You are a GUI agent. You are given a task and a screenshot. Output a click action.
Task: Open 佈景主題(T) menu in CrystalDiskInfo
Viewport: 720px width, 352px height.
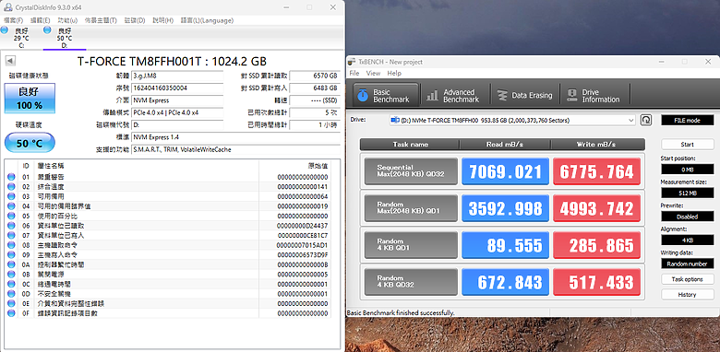pyautogui.click(x=101, y=20)
